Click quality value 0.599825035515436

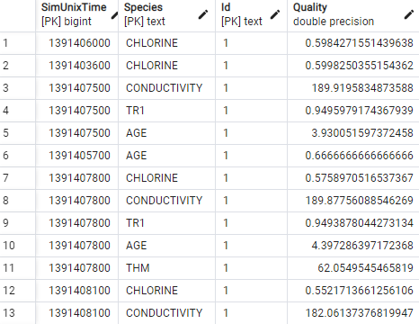point(353,66)
